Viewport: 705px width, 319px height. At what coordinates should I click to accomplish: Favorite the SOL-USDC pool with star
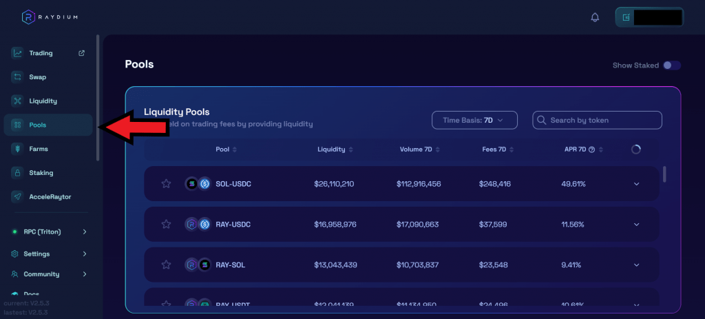(166, 184)
